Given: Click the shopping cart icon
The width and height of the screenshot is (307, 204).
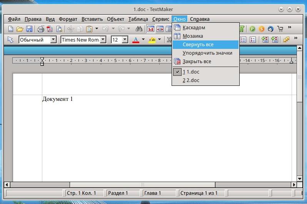Looking at the screenshot, I should [x=280, y=29].
